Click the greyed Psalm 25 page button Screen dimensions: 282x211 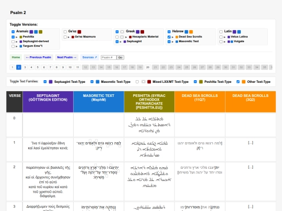click(x=186, y=67)
